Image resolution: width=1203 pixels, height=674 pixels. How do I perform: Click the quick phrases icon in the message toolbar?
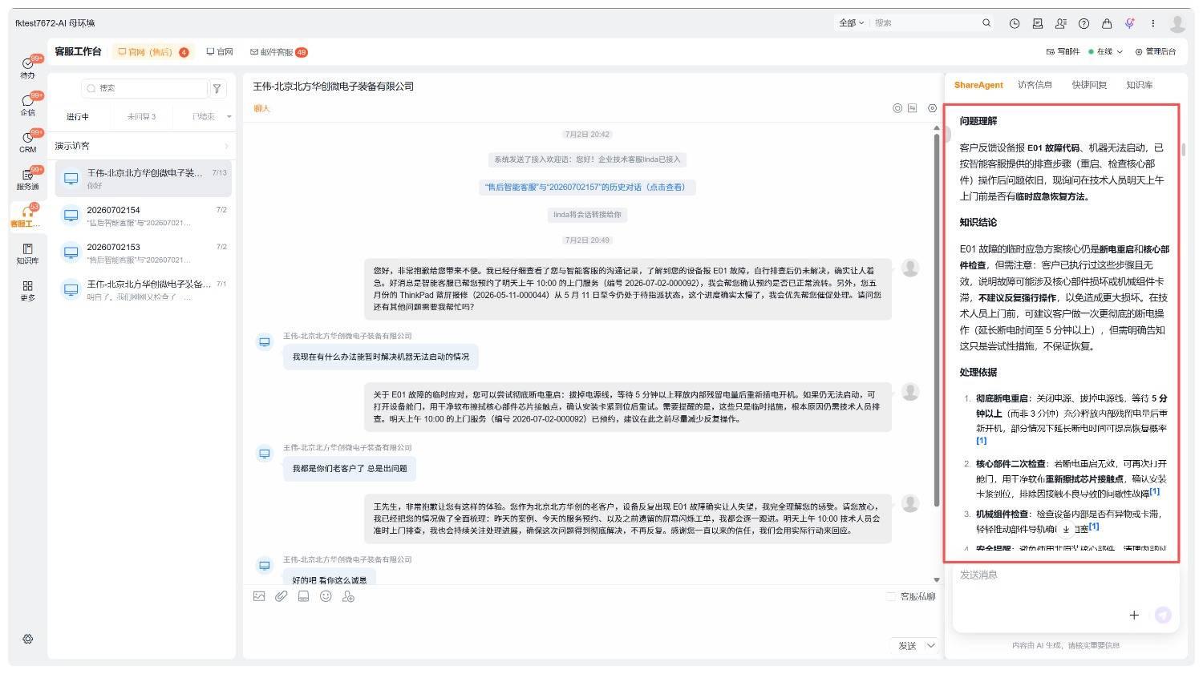303,596
